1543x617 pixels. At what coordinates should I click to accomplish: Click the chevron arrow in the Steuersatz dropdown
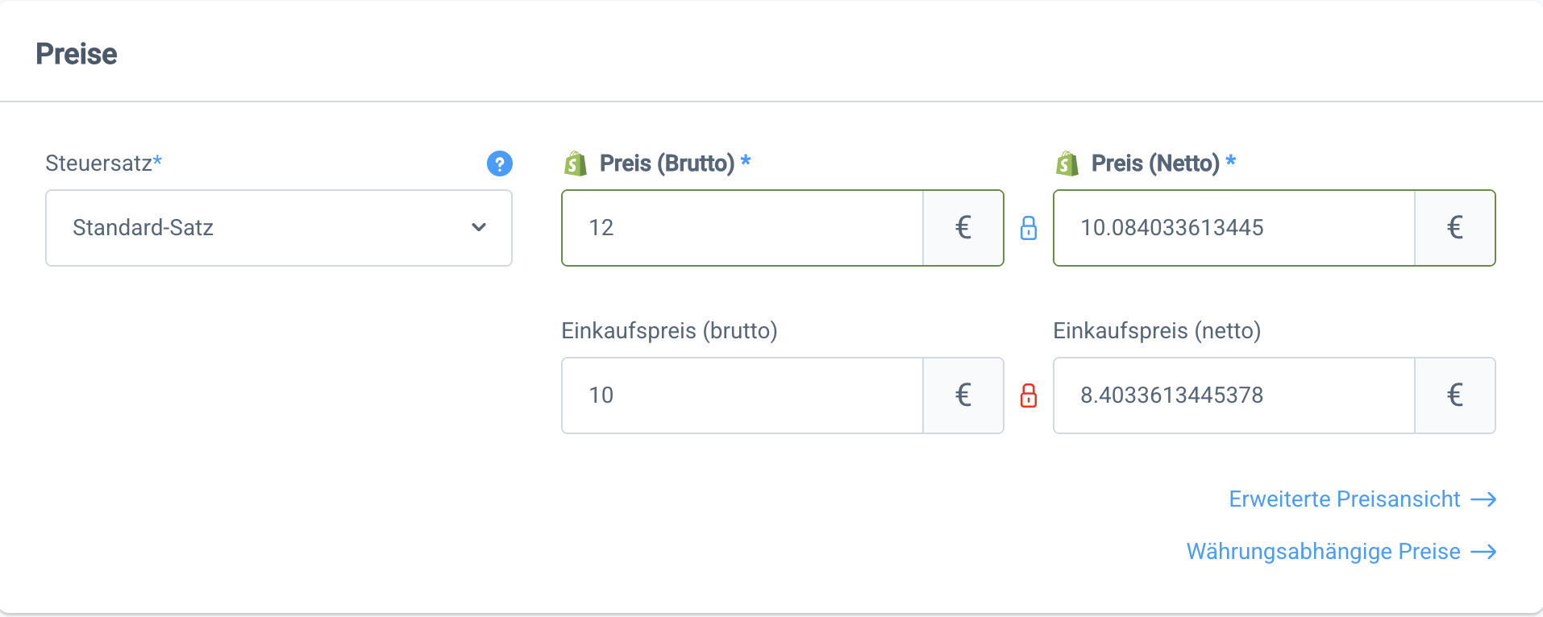click(x=479, y=228)
